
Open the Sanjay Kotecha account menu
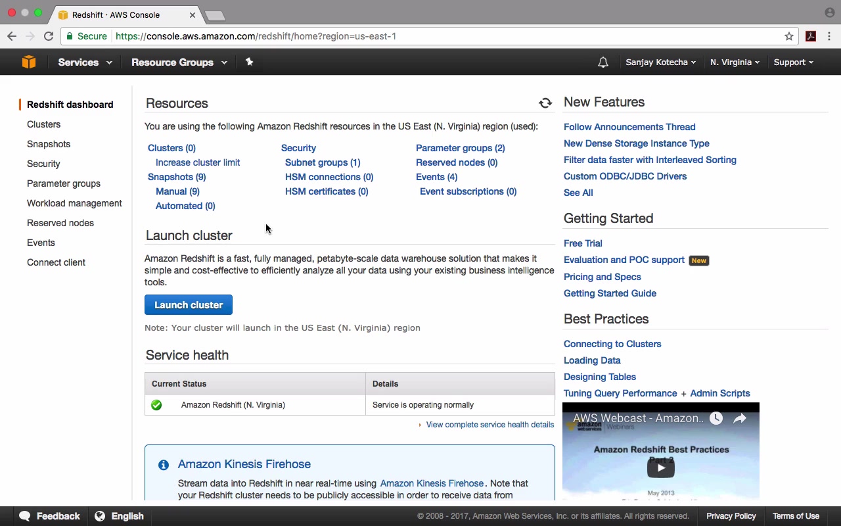660,62
